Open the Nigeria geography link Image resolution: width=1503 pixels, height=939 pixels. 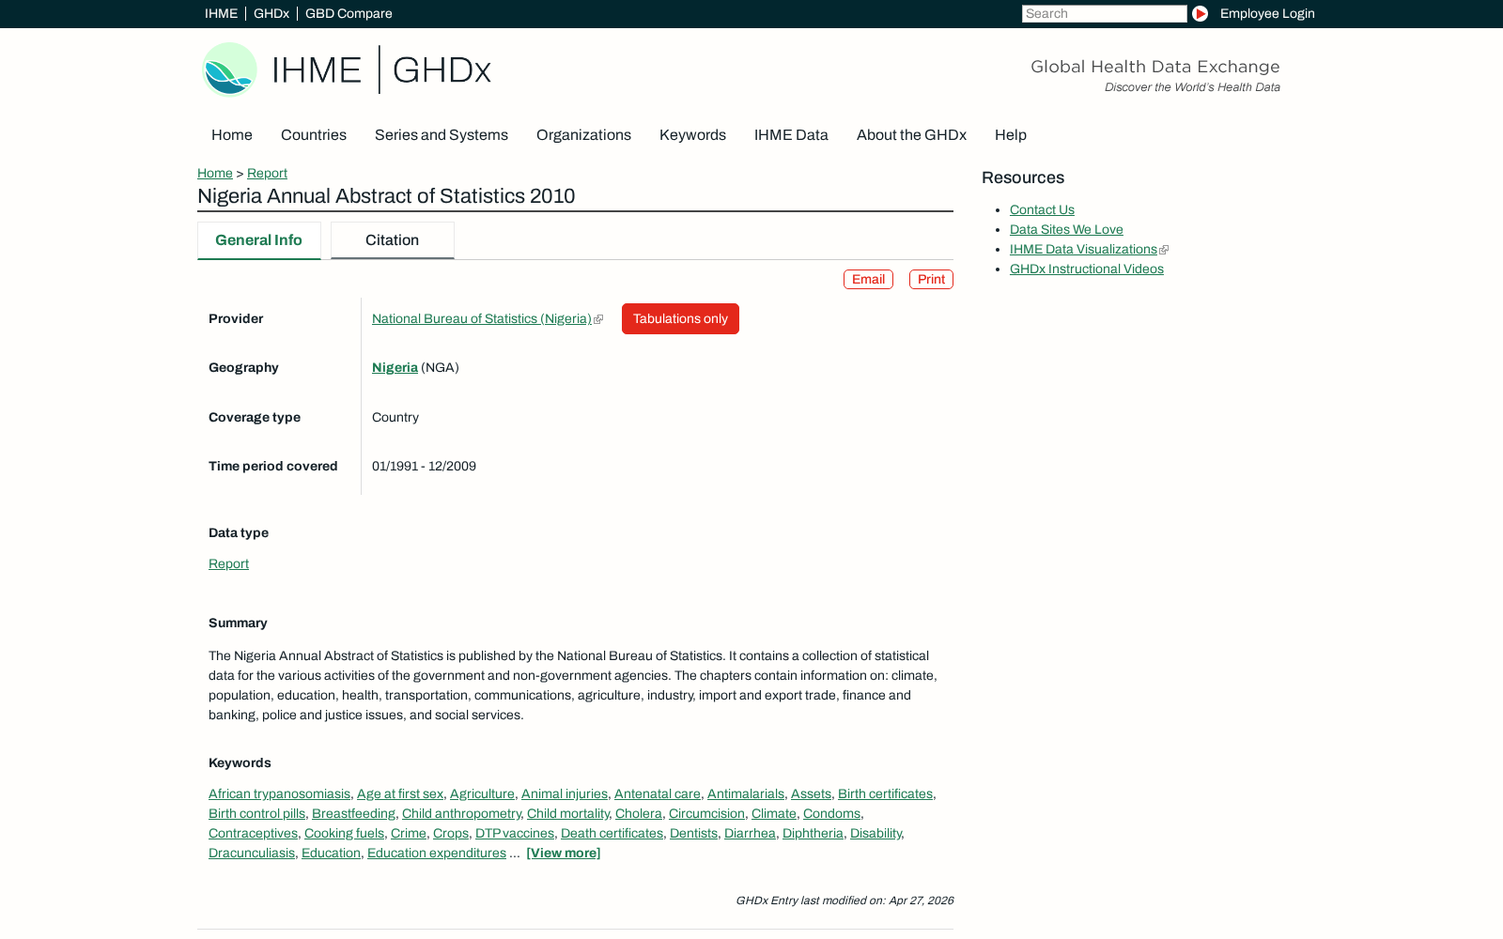(395, 367)
